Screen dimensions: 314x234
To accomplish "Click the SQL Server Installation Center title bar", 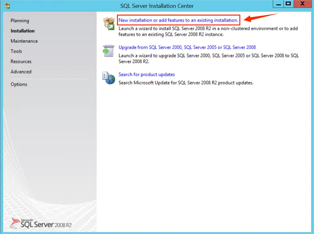I will [x=157, y=6].
